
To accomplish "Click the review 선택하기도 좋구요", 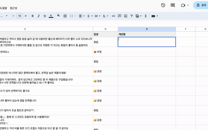I will (x=15, y=91).
